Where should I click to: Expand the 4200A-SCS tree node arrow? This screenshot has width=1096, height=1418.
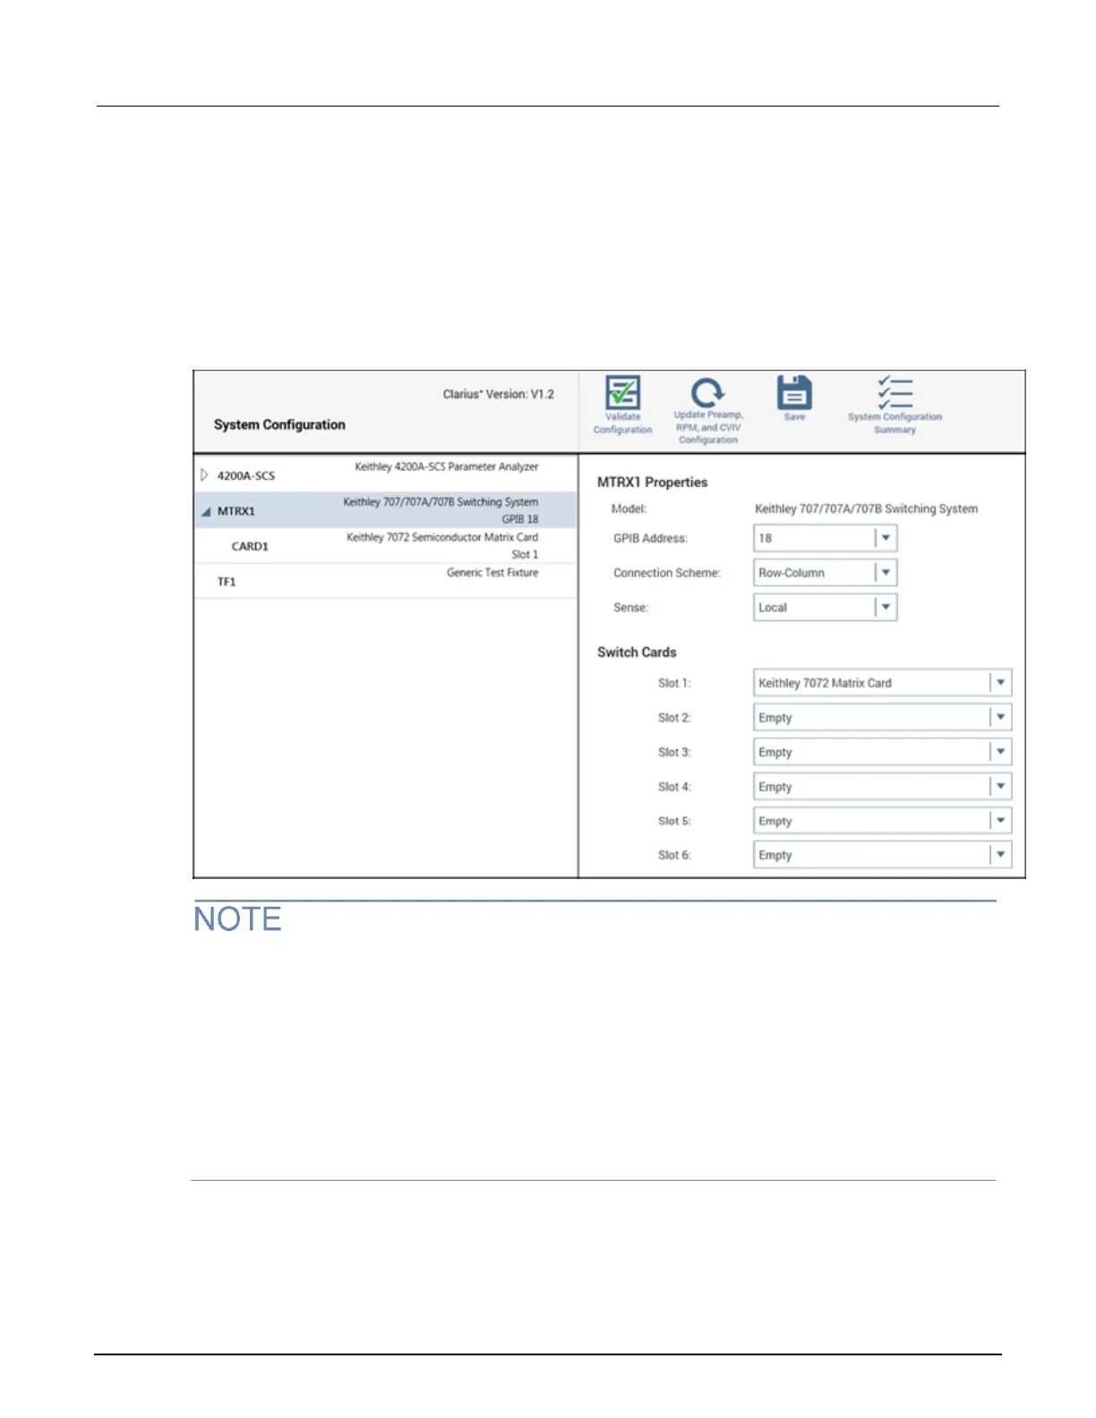pos(204,474)
